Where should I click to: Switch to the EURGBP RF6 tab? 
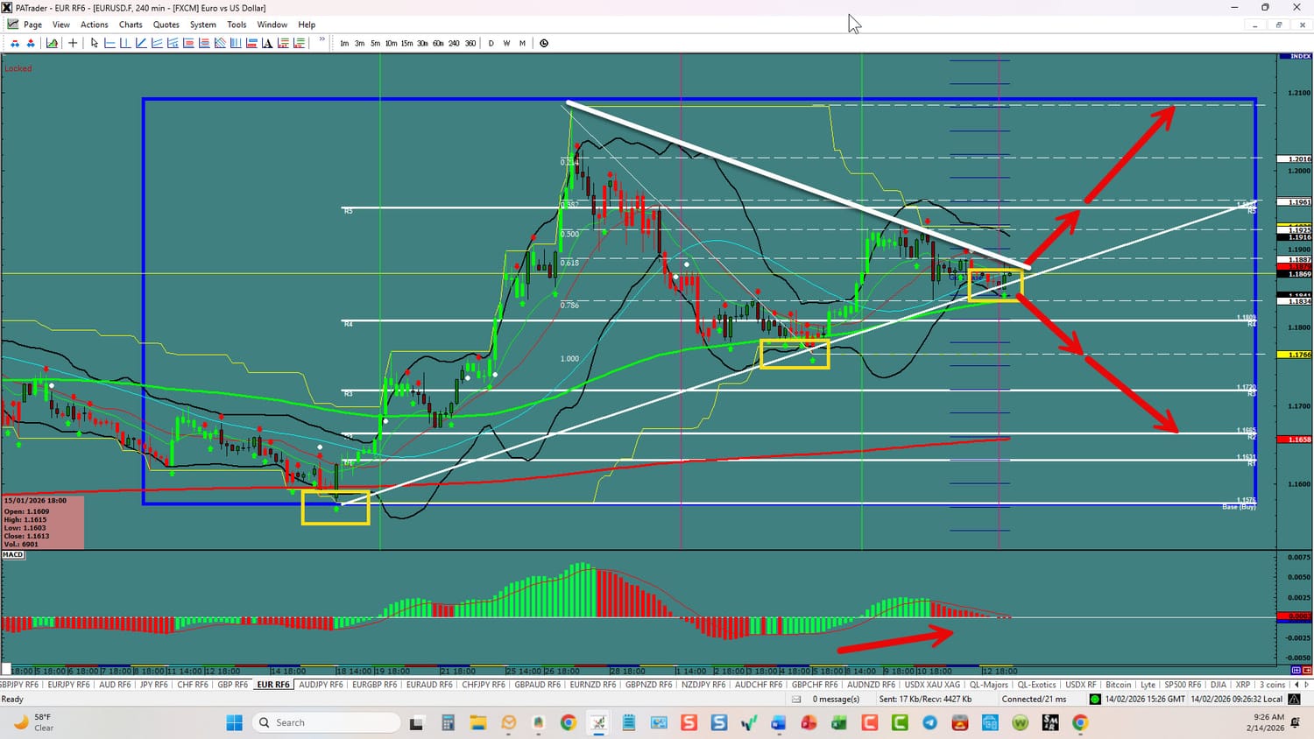(x=374, y=685)
